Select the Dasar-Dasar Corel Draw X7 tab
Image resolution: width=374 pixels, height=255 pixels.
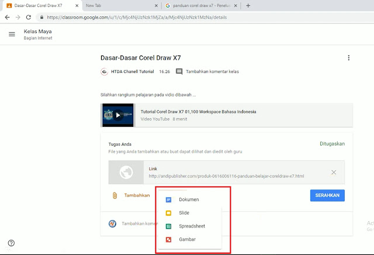pyautogui.click(x=43, y=5)
